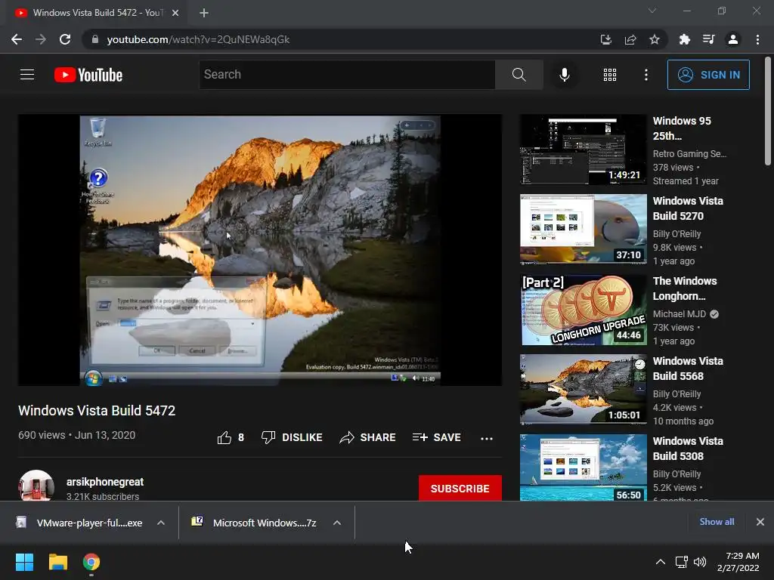Open volume control in system tray

point(700,562)
